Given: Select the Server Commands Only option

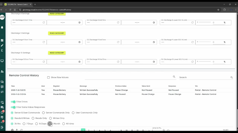Looking at the screenshot, I should coord(43,113).
